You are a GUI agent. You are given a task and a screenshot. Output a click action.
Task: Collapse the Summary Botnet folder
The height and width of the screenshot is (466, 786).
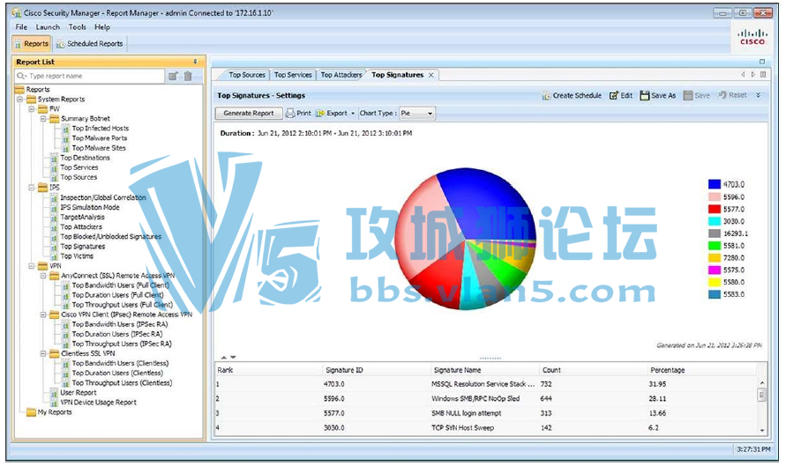[43, 119]
